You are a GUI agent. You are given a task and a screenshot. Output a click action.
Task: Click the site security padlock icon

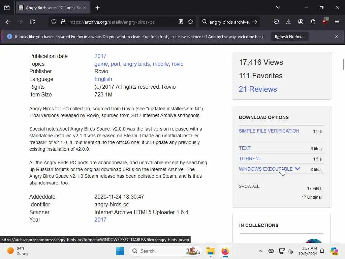pos(63,22)
